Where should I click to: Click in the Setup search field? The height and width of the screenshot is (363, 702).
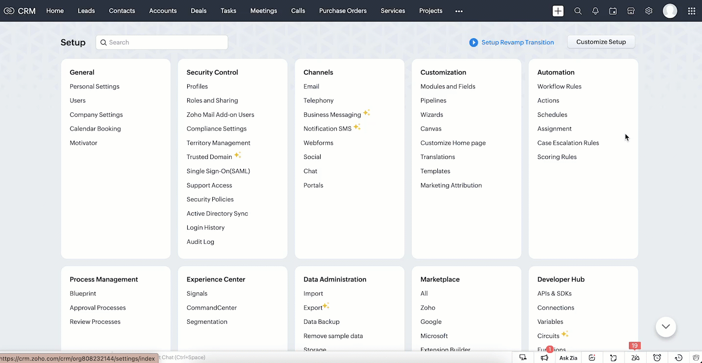[162, 42]
